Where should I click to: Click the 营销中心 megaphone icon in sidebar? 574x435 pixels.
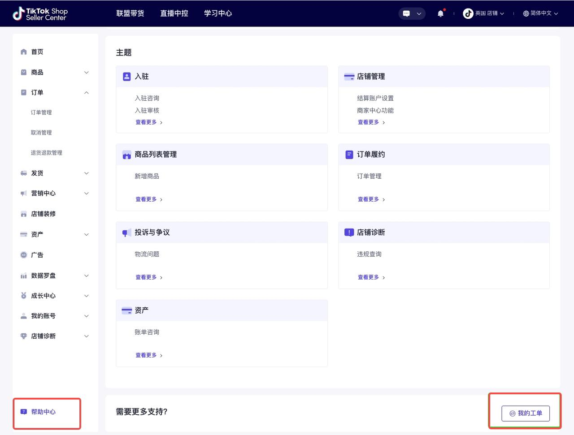[24, 193]
